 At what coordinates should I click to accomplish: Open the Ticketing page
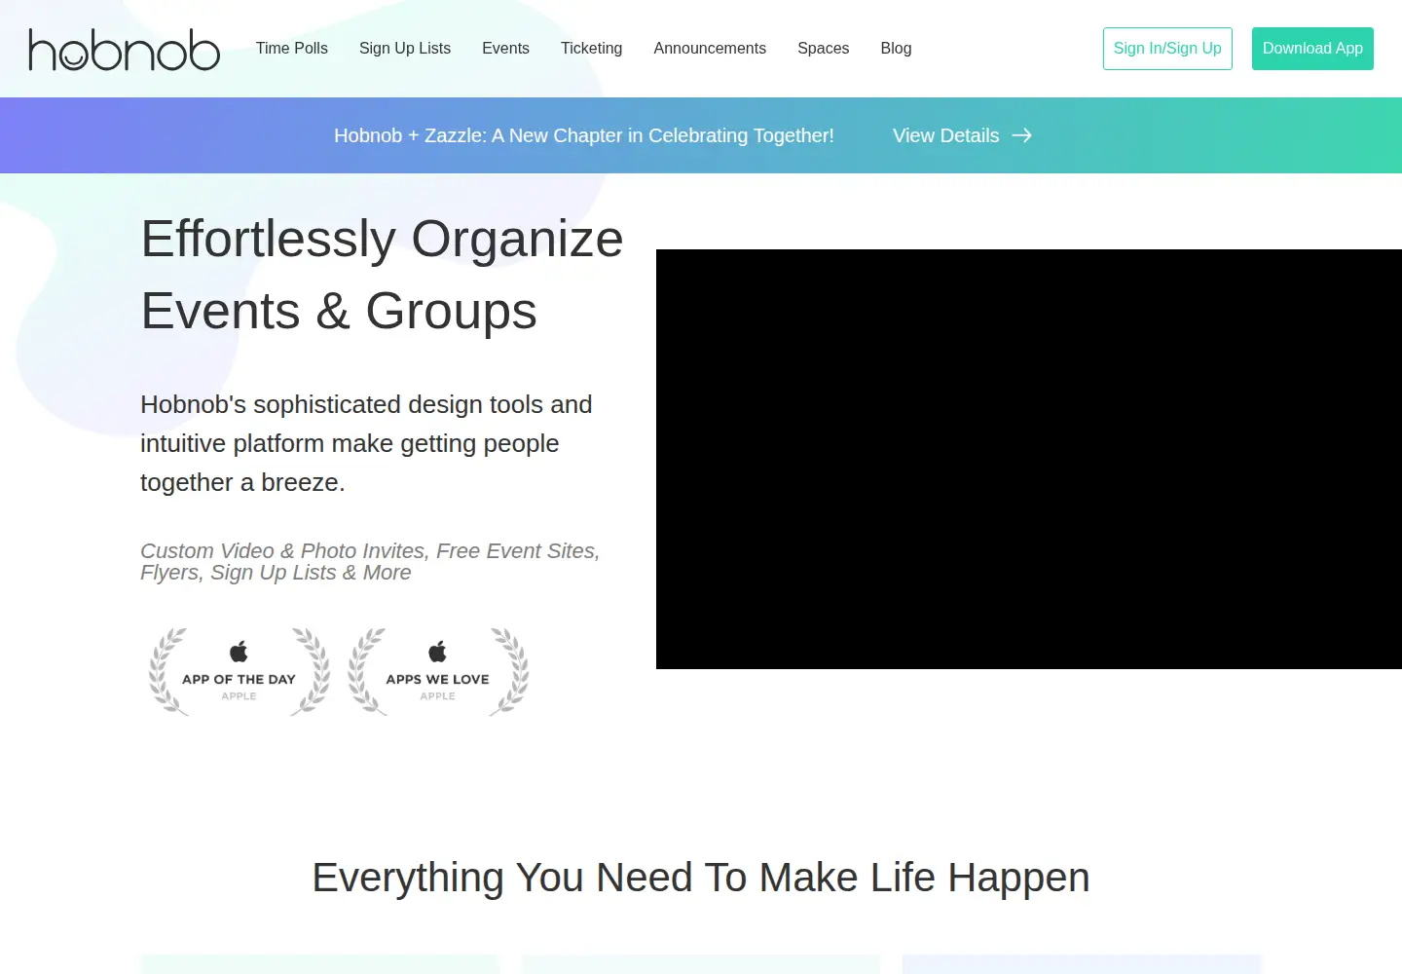point(591,49)
